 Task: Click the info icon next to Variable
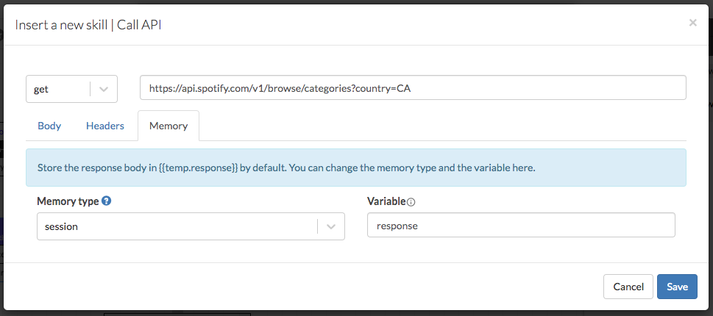tap(411, 202)
